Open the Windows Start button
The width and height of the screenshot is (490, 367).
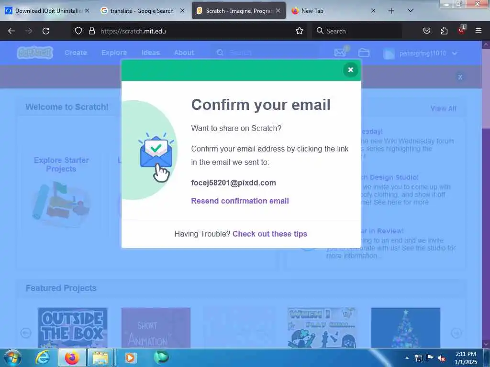pos(12,357)
